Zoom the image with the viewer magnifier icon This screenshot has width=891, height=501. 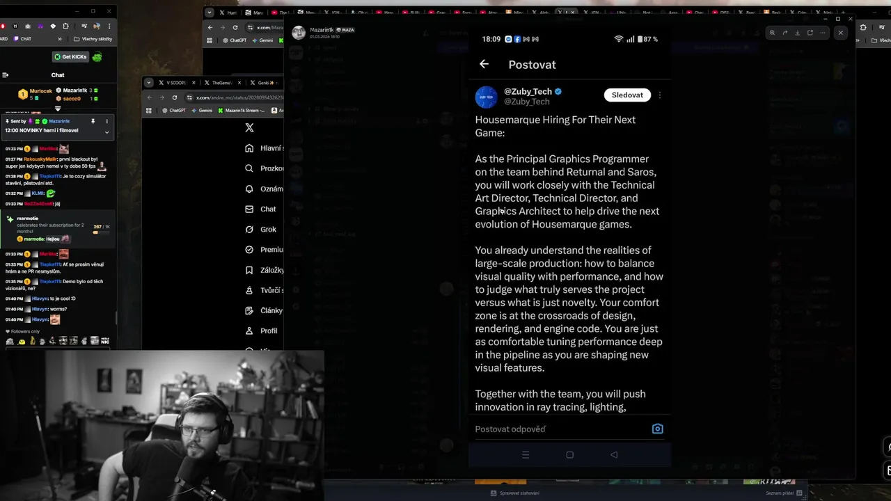[x=772, y=33]
